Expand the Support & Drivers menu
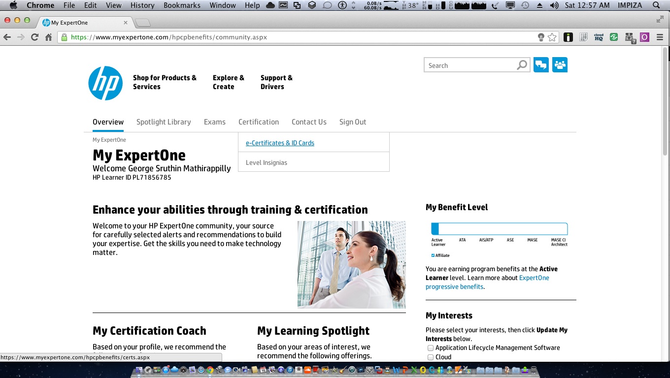Screen dimensions: 670x378 [276, 82]
